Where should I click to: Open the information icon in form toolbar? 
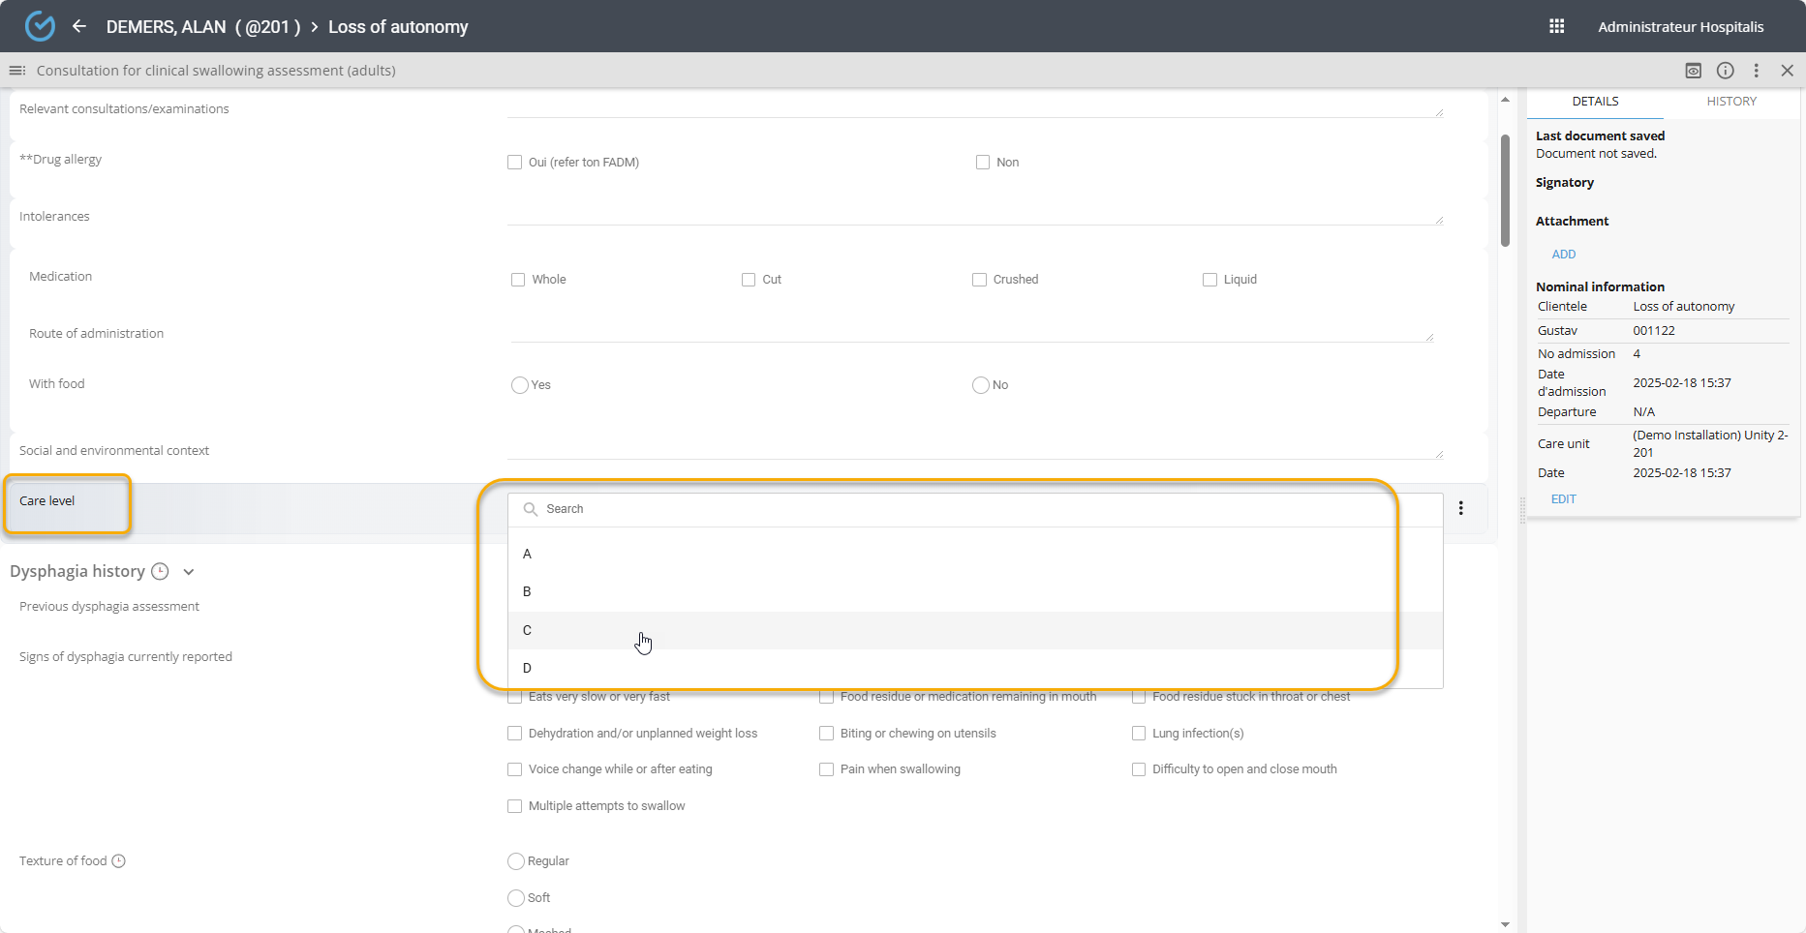pos(1725,71)
